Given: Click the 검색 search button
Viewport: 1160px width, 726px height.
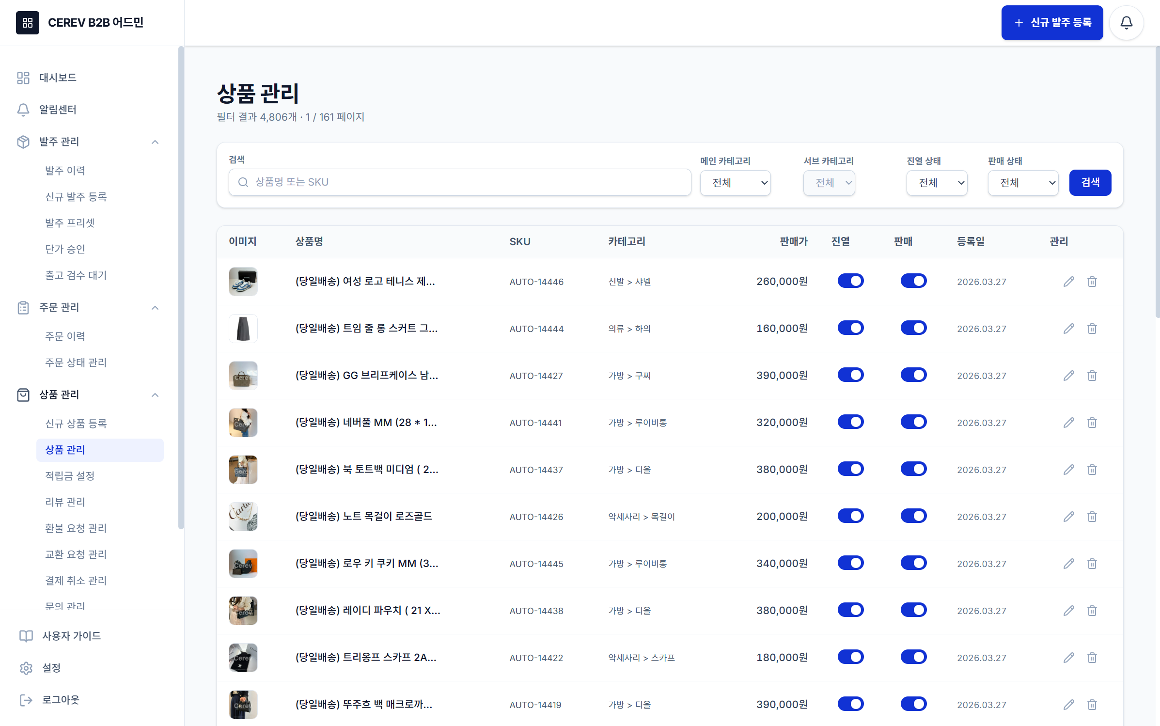Looking at the screenshot, I should (x=1090, y=183).
